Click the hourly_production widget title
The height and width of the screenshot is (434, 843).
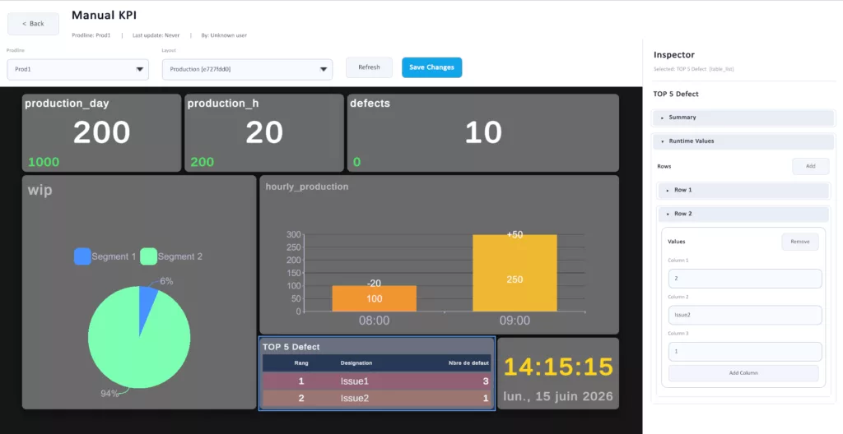tap(307, 187)
